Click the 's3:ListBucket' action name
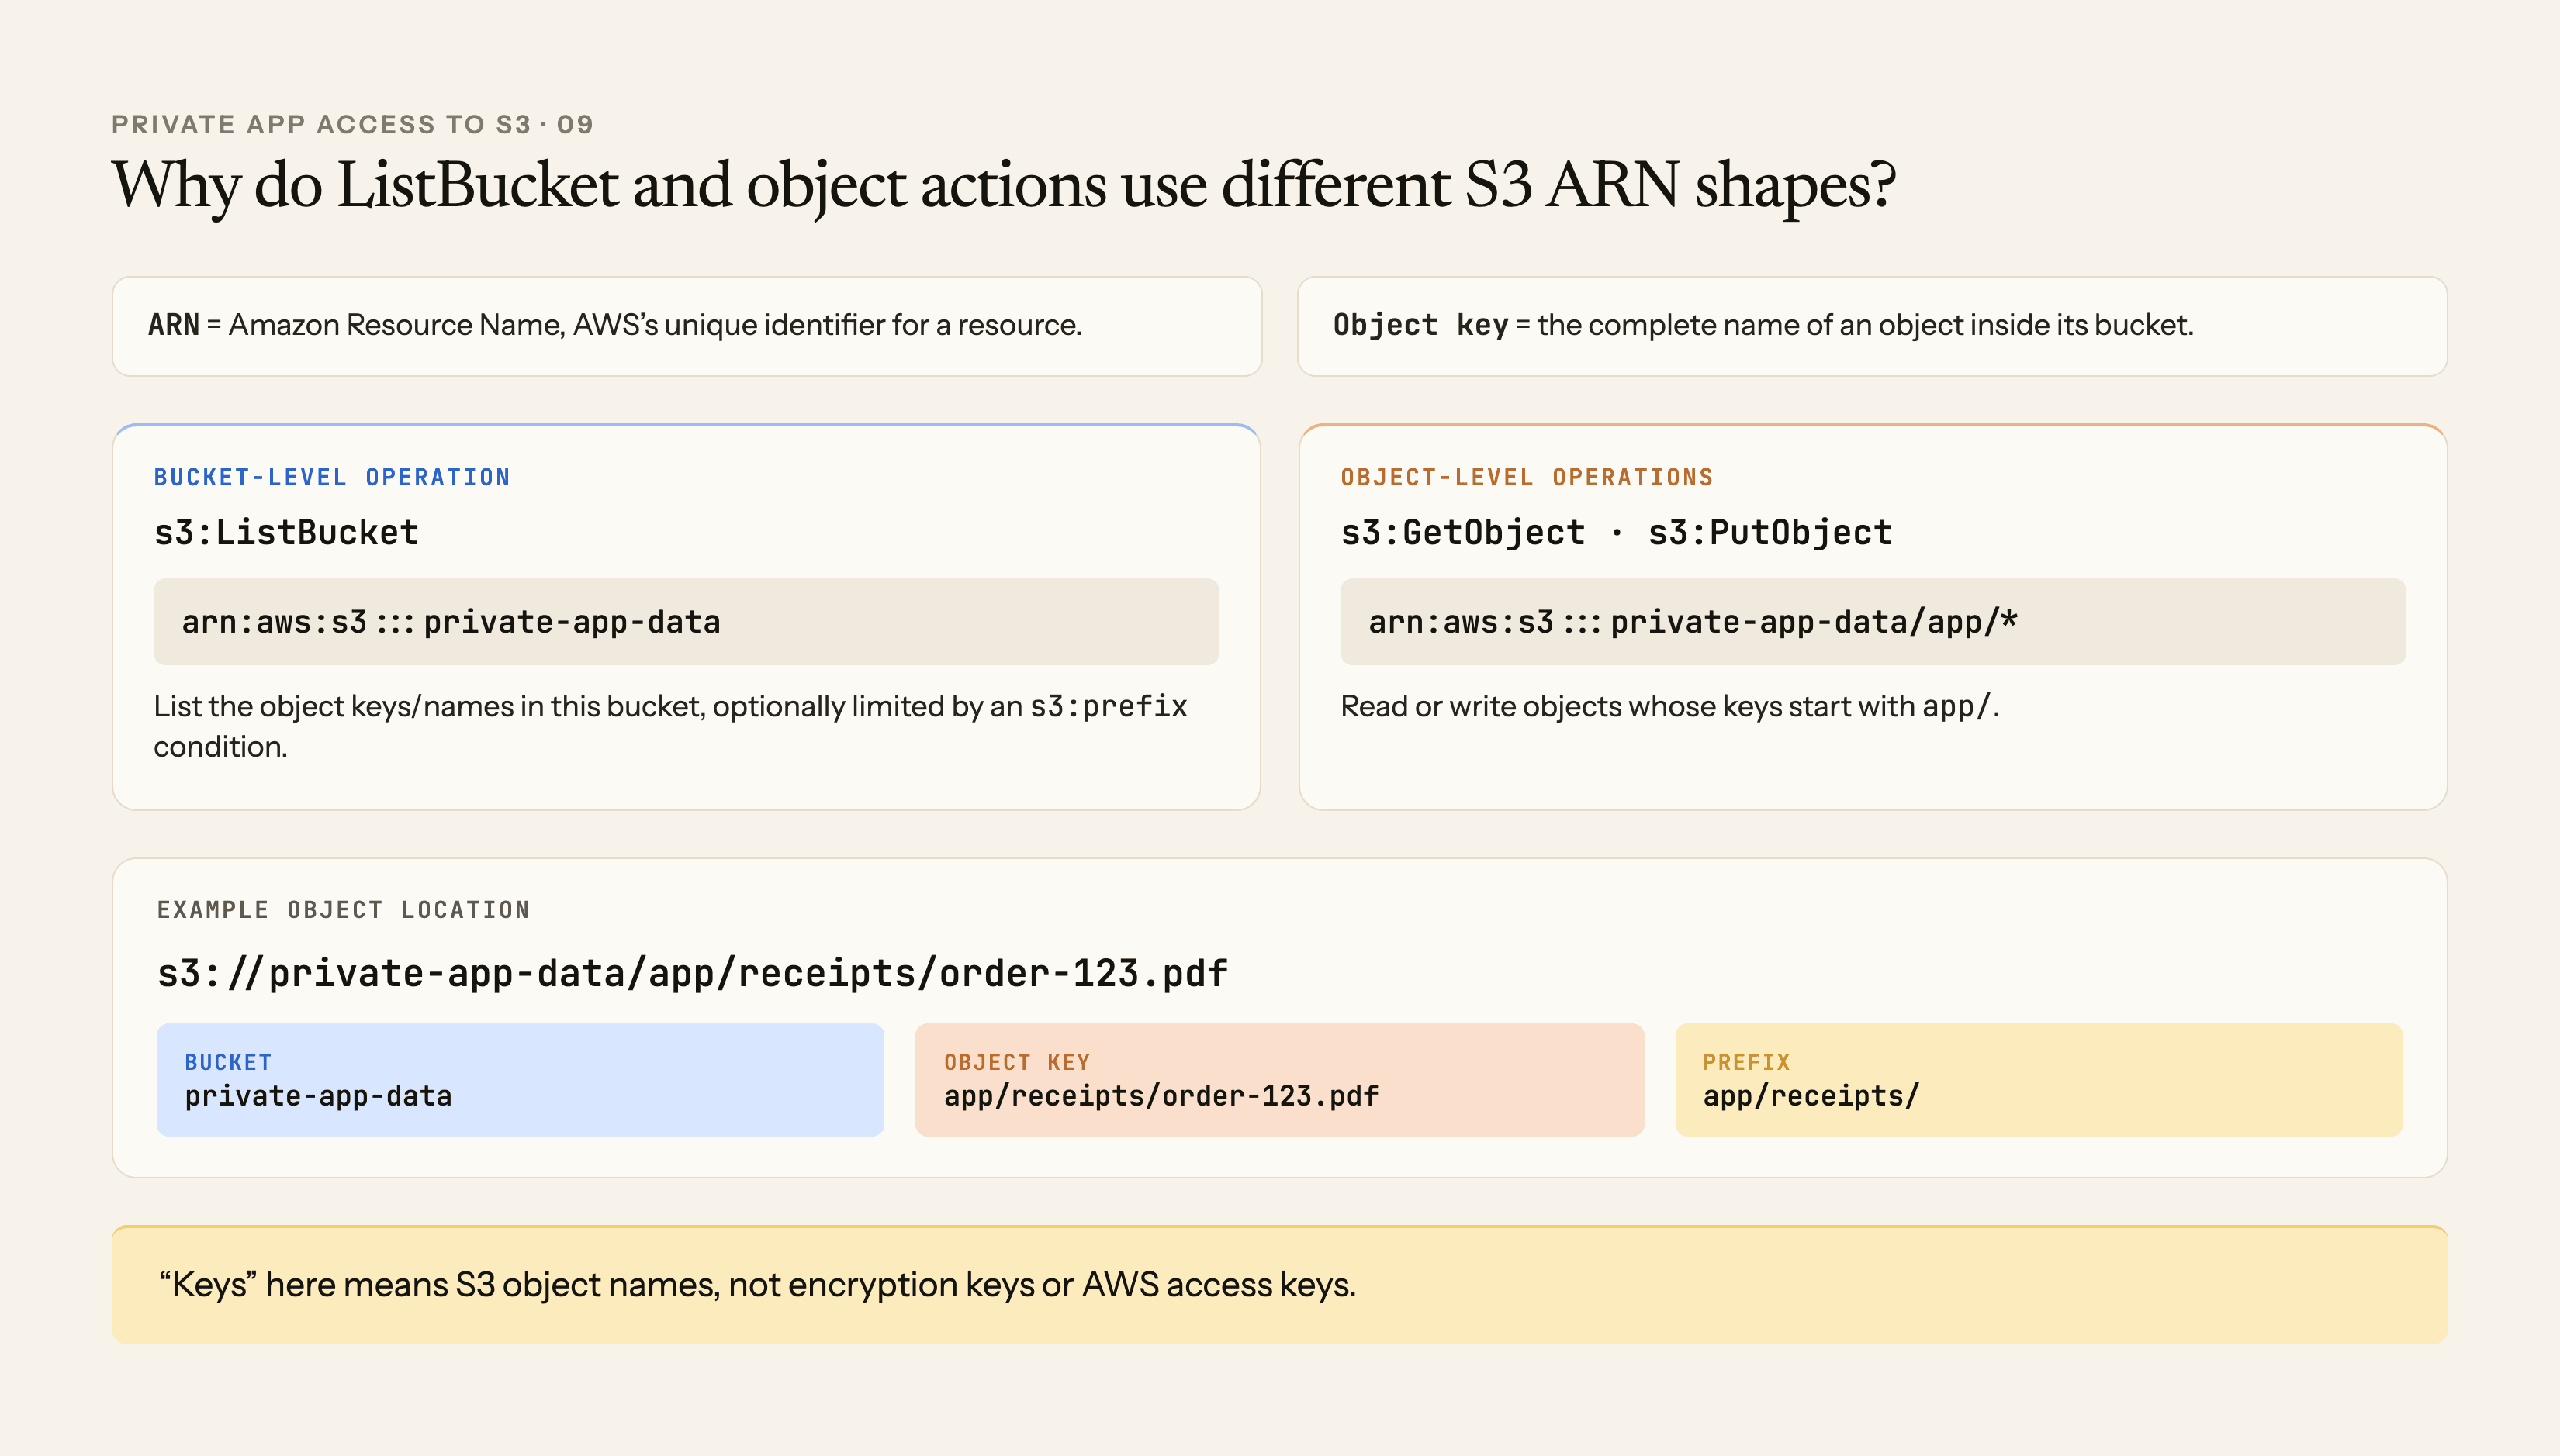Screen dimensions: 2560x1456 pos(286,532)
